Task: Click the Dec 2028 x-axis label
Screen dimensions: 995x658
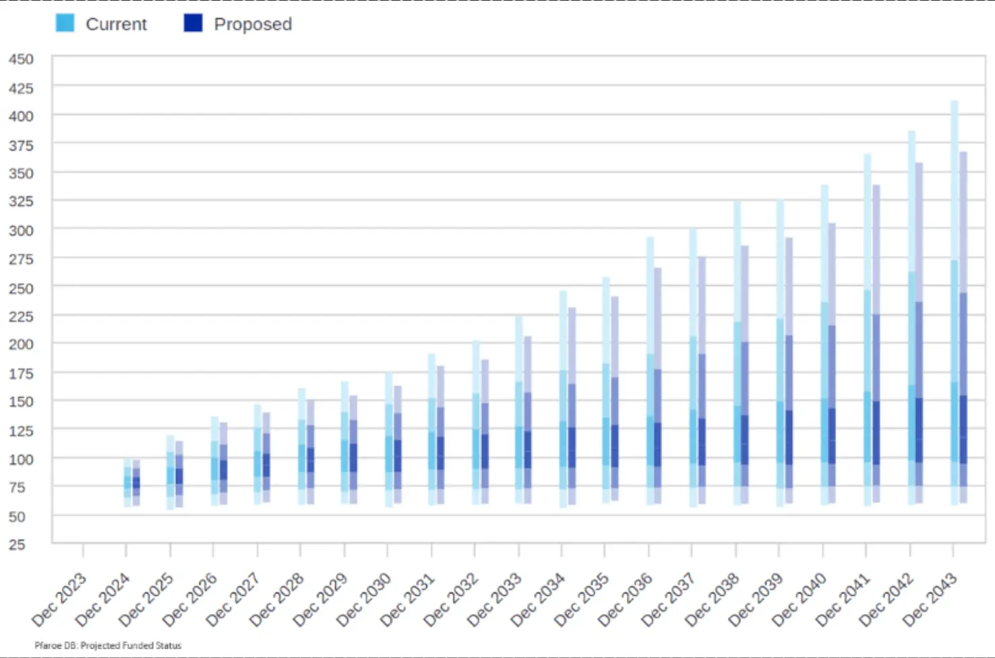Action: coord(277,599)
